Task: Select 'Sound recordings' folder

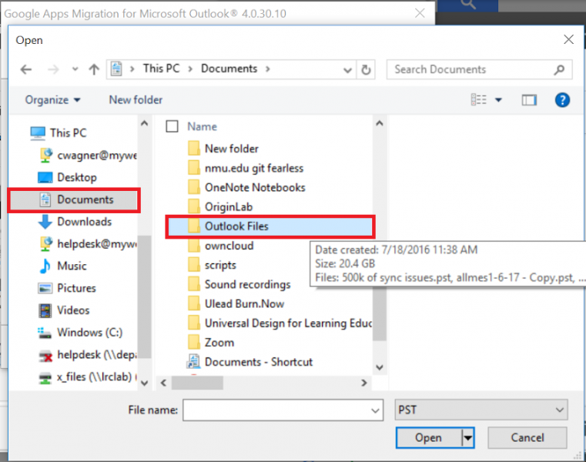Action: point(239,285)
